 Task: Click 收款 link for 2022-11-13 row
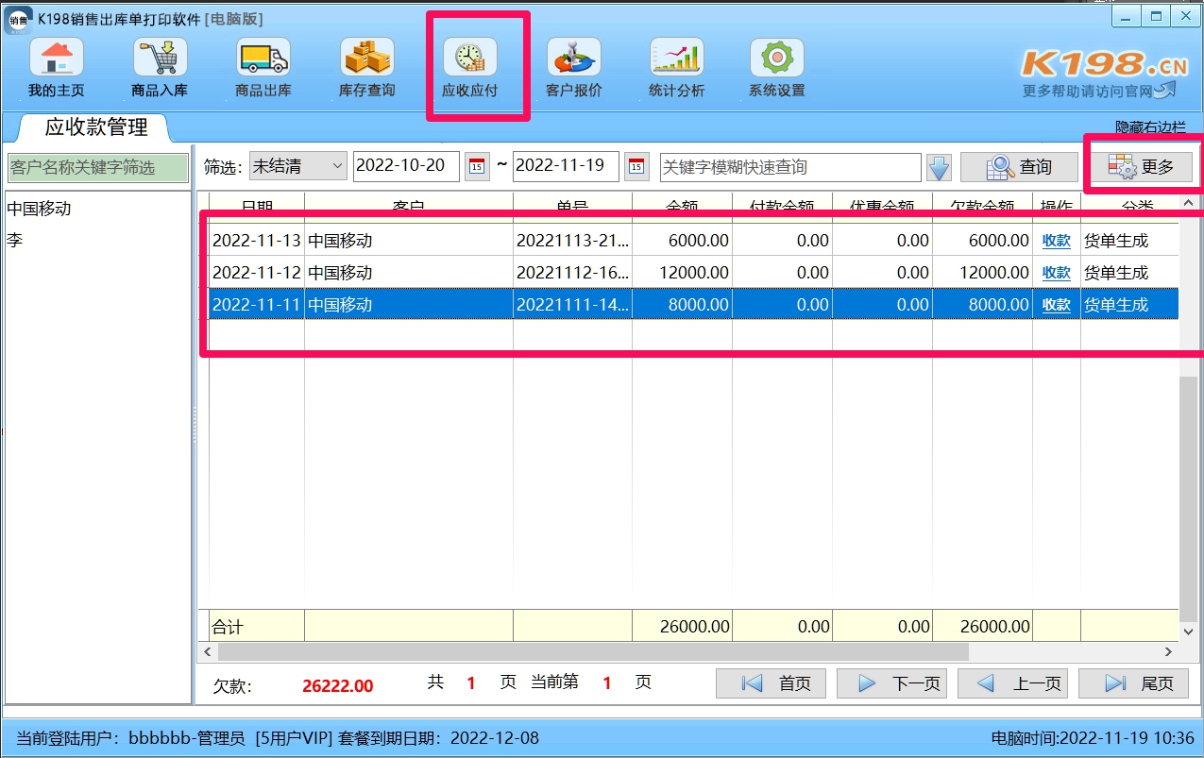(x=1056, y=241)
